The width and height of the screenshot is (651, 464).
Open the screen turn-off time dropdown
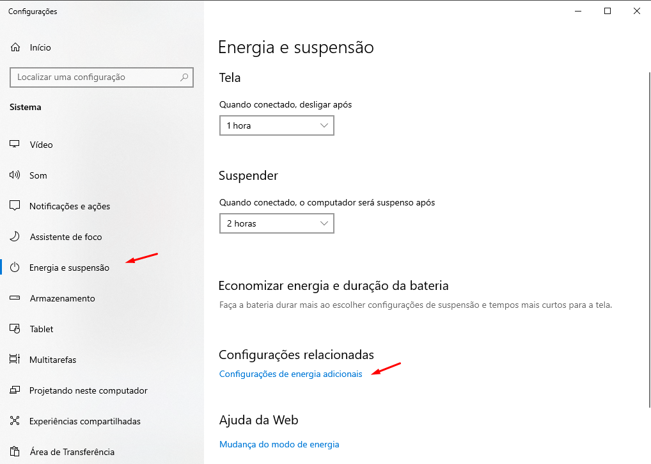click(276, 125)
